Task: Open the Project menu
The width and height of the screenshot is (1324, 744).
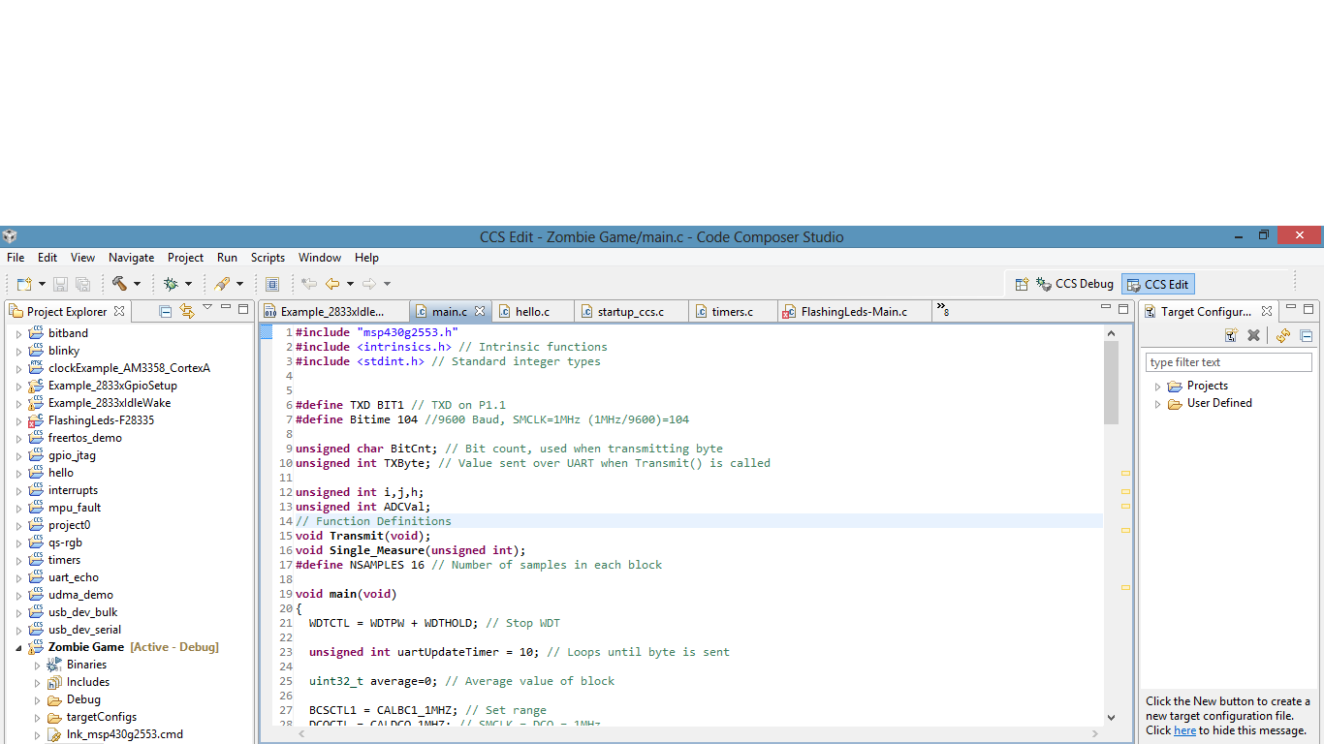Action: coord(185,258)
